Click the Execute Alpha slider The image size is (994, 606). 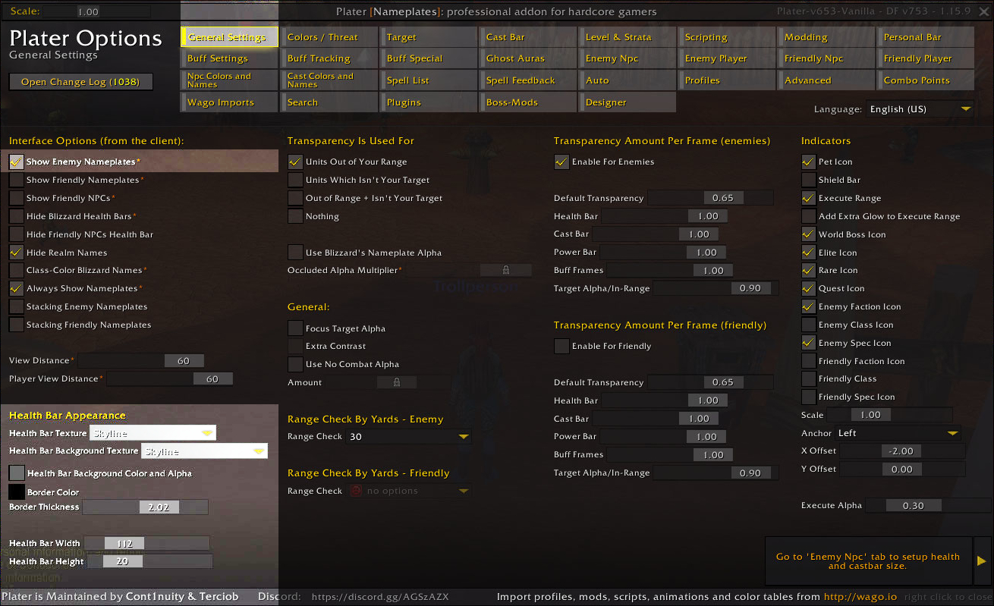coord(928,505)
